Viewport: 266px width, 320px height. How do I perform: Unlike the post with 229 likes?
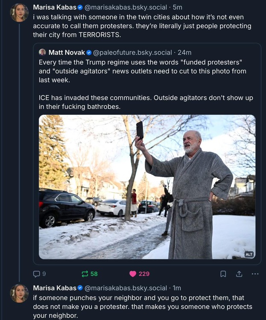(133, 274)
